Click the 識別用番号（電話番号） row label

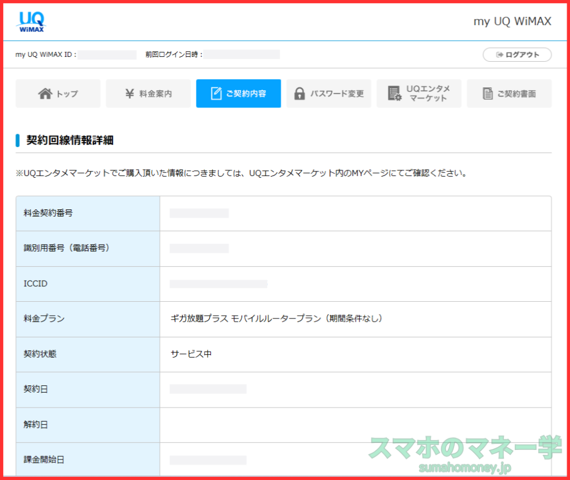[67, 248]
